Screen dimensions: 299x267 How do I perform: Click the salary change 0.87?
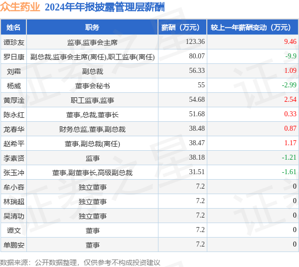point(290,129)
